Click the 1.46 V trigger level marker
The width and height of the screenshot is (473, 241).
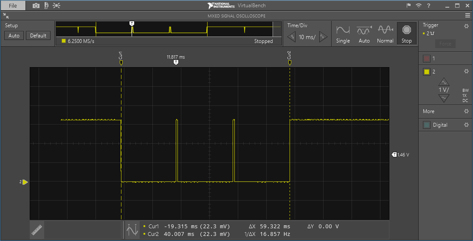click(400, 155)
